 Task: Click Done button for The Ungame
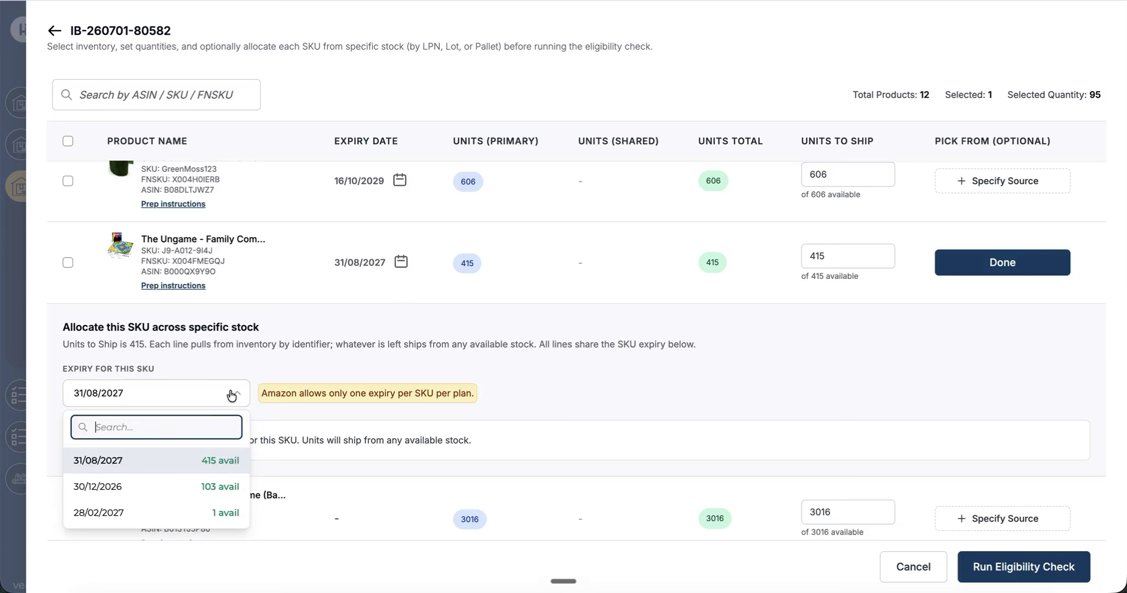pos(1002,262)
